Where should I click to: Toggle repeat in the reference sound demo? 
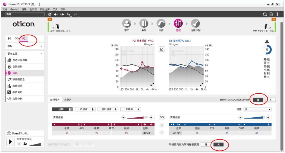pyautogui.click(x=25, y=144)
